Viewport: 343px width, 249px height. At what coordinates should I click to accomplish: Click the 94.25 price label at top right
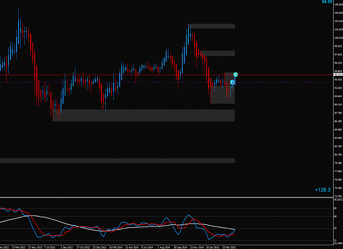pyautogui.click(x=327, y=2)
